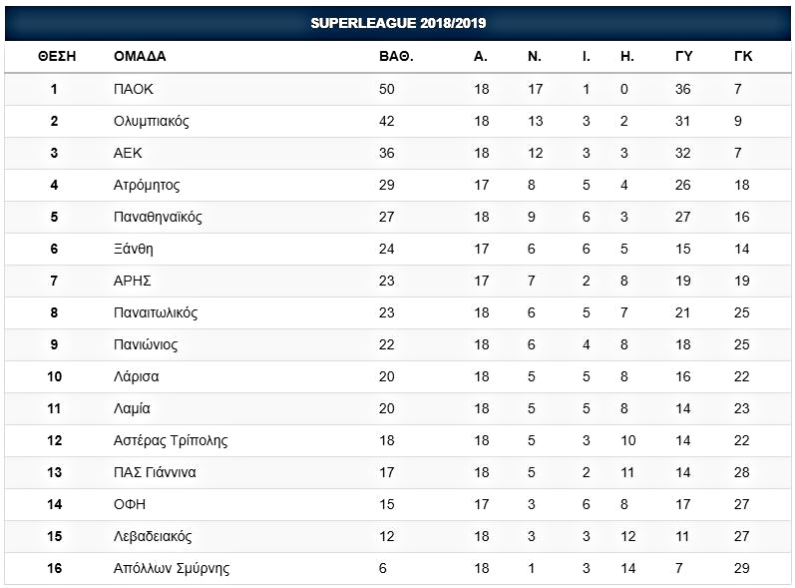
Task: Select the Λεβαδειακός team name
Action: pyautogui.click(x=153, y=537)
